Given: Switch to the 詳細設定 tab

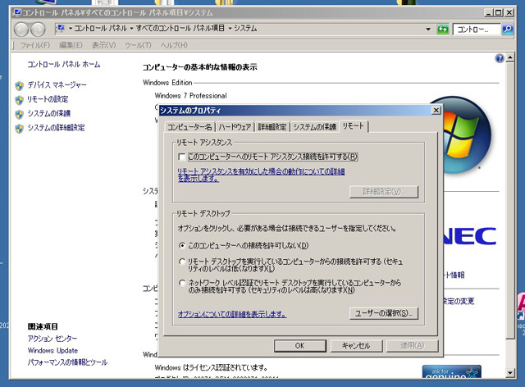Looking at the screenshot, I should click(x=272, y=127).
